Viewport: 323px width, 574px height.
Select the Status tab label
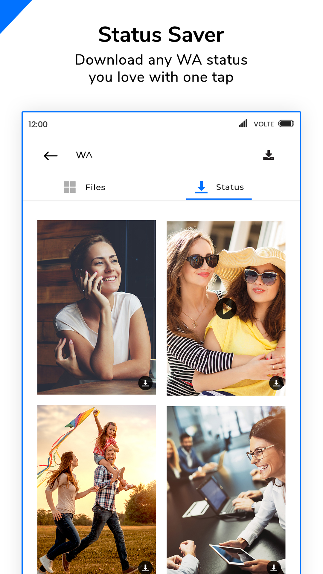point(230,187)
